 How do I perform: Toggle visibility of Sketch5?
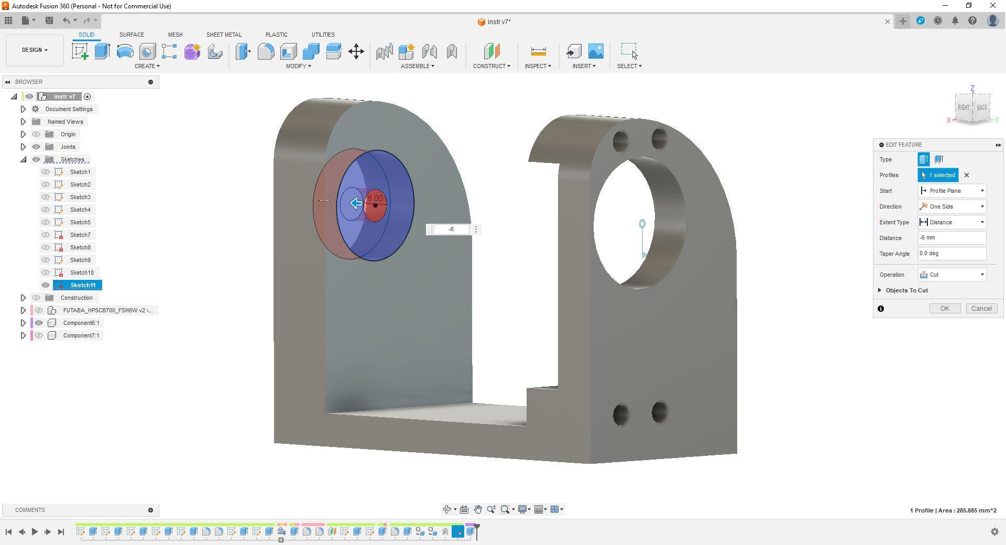(46, 222)
